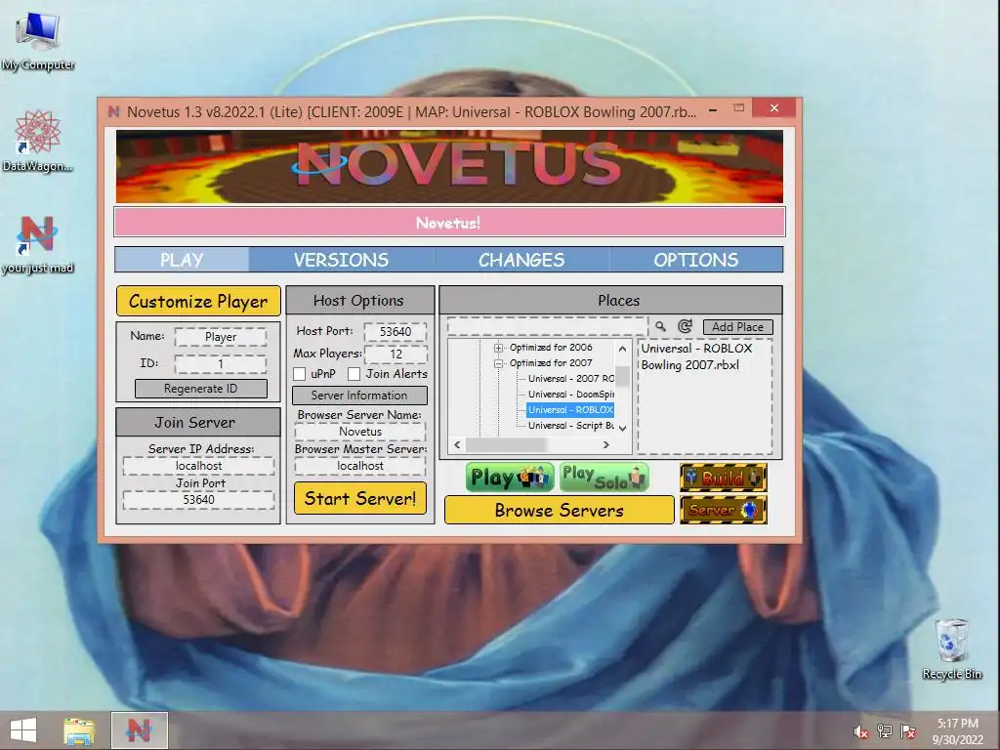This screenshot has height=750, width=1000.
Task: Collapse the Optimized for 2007 tree node
Action: [x=498, y=363]
